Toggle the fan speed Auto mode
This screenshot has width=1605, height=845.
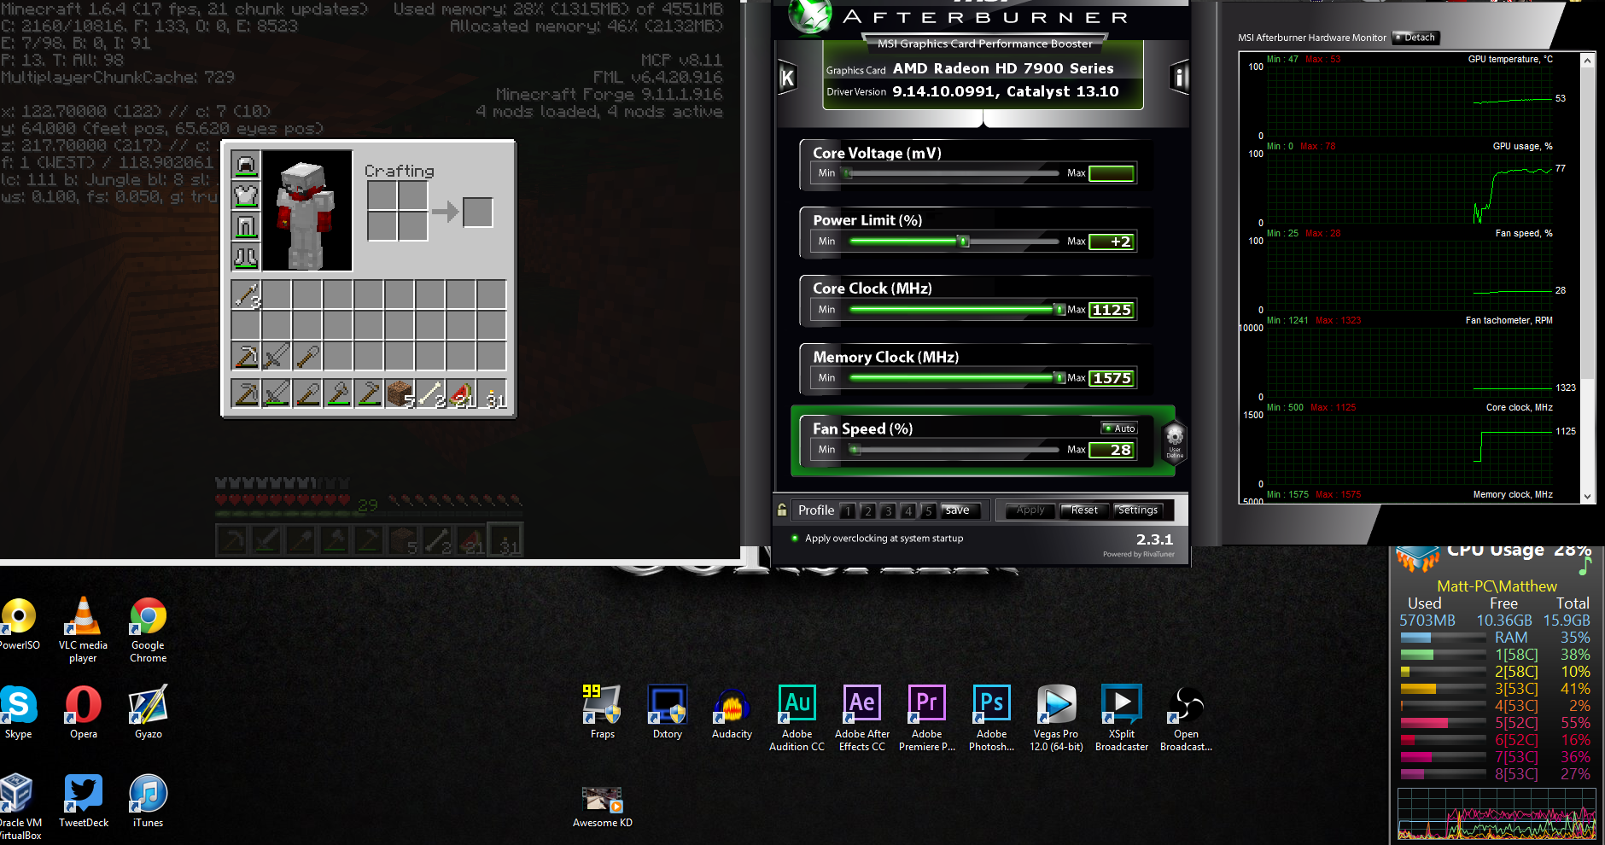pos(1119,428)
